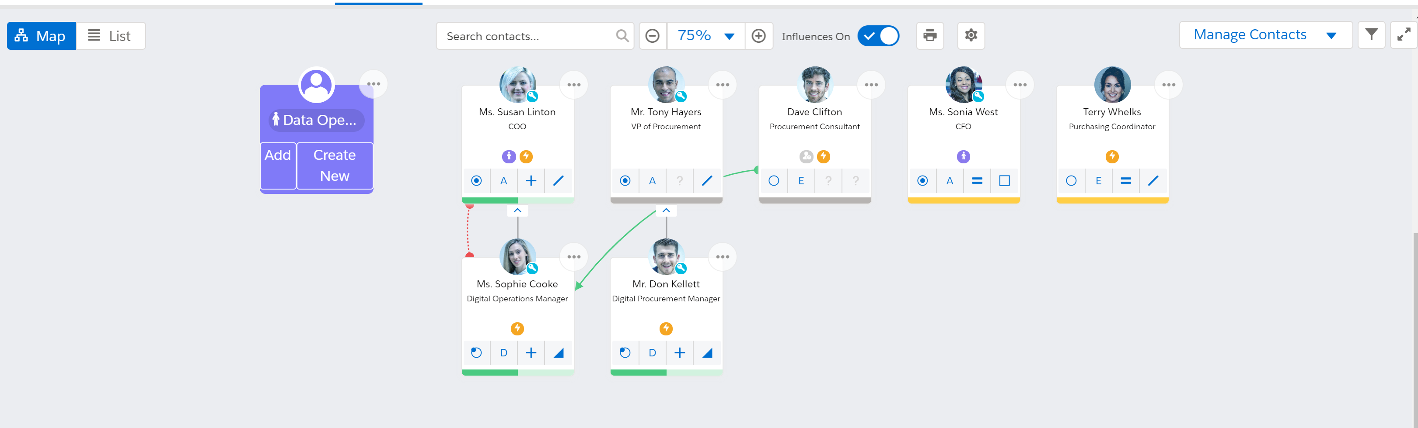Open Sophie Cooke's more options menu

[573, 256]
